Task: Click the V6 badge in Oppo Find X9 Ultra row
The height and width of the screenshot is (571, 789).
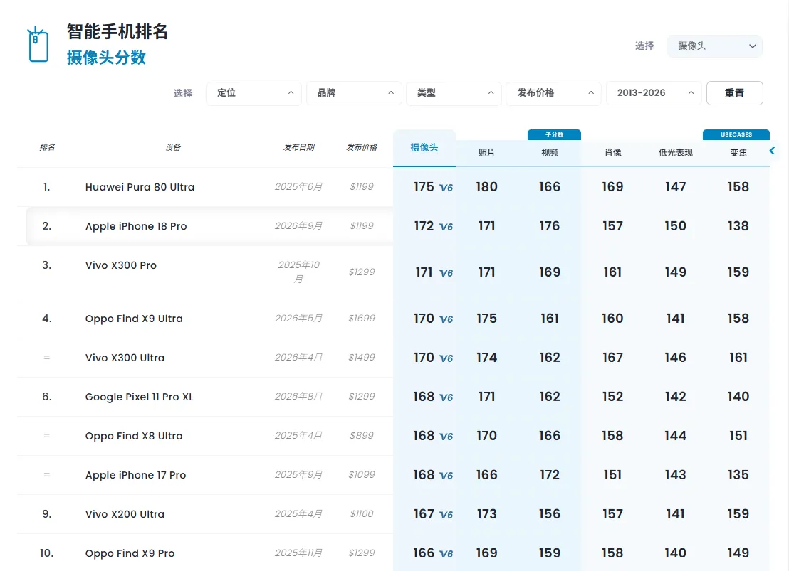Action: click(446, 320)
